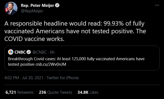Open the Twitter for iPhone source link
164x99 pixels.
click(63, 78)
